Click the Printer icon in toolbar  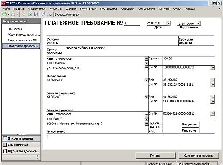coord(50,14)
